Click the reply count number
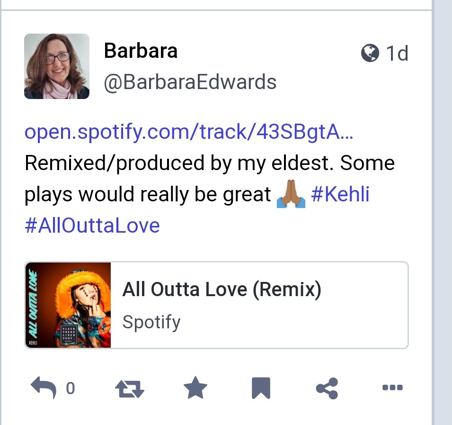The image size is (452, 425). [x=70, y=389]
